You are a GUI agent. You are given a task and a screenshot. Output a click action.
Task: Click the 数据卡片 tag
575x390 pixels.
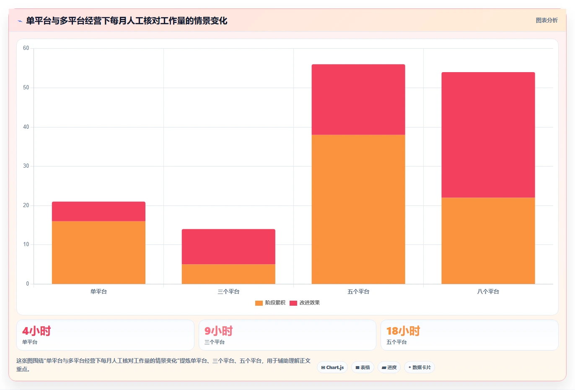pos(419,367)
